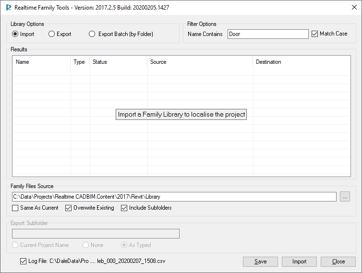Viewport: 362px width, 273px height.
Task: Close the window via title bar X
Action: (x=354, y=7)
